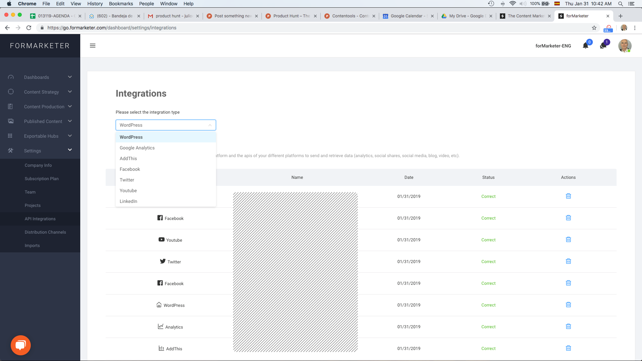The height and width of the screenshot is (361, 642).
Task: Bookmark page with star icon
Action: (594, 28)
